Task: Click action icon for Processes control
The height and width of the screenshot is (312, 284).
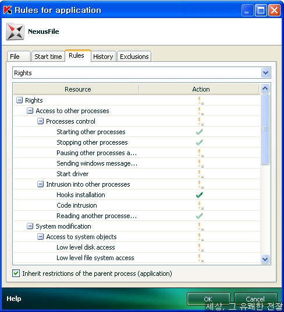Action: (x=201, y=121)
